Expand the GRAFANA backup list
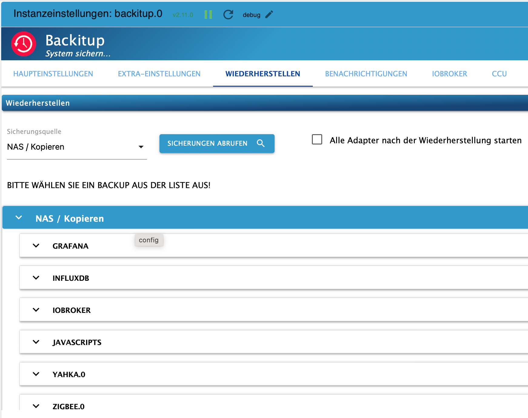528x418 pixels. point(36,246)
